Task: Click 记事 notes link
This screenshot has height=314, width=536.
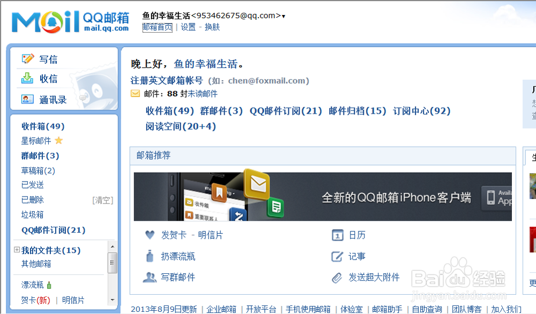Action: point(357,257)
